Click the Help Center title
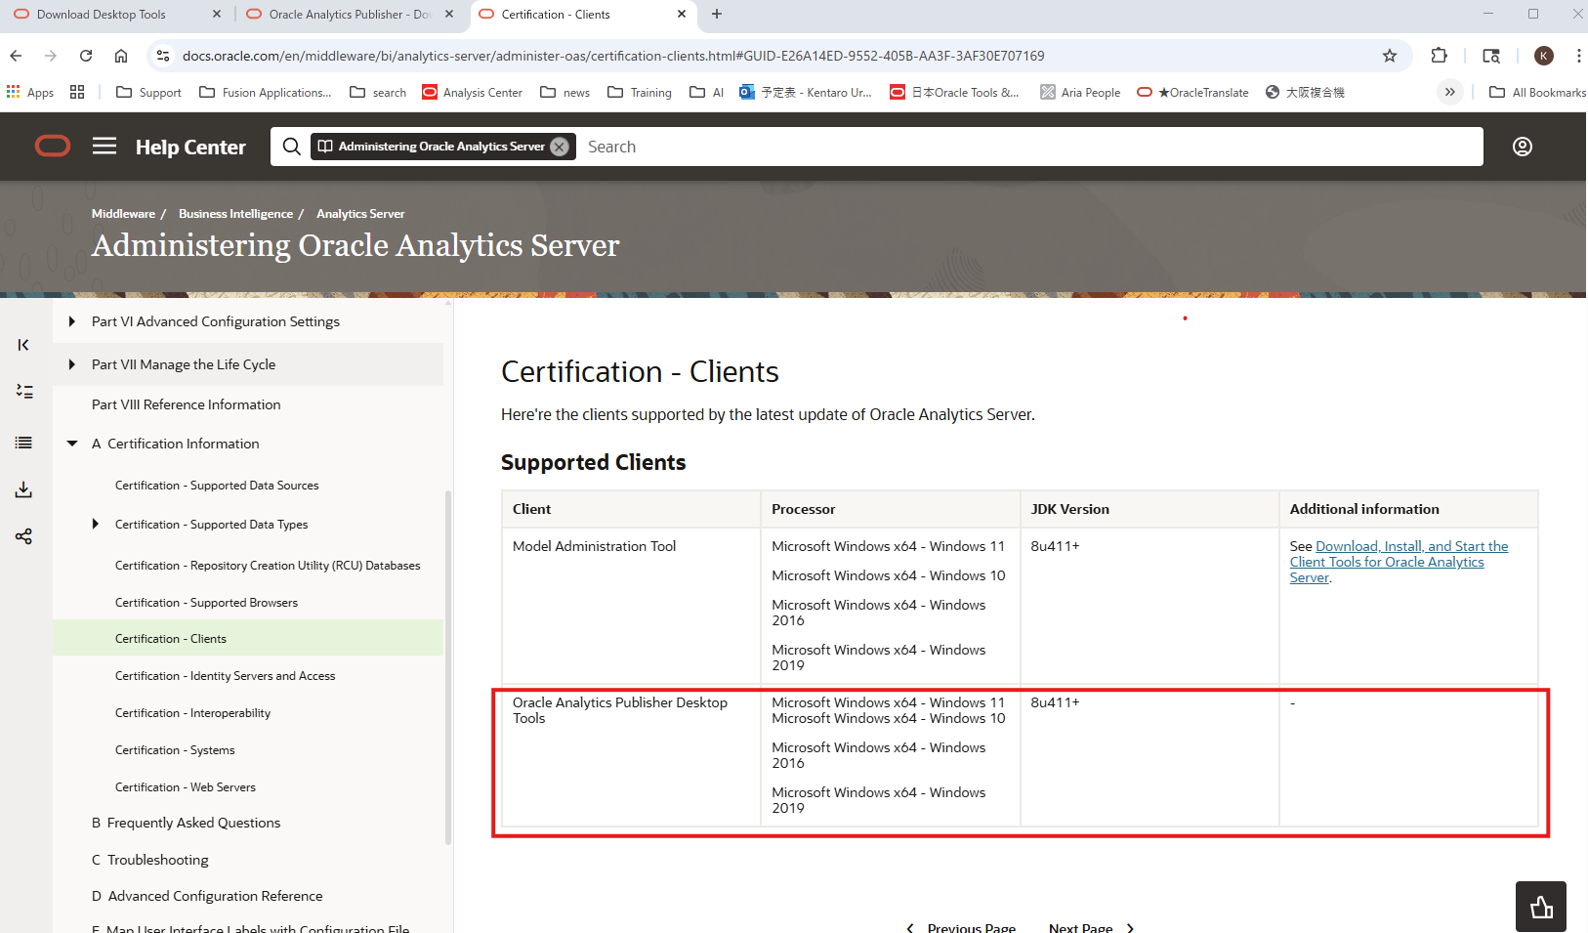The image size is (1588, 933). point(190,147)
